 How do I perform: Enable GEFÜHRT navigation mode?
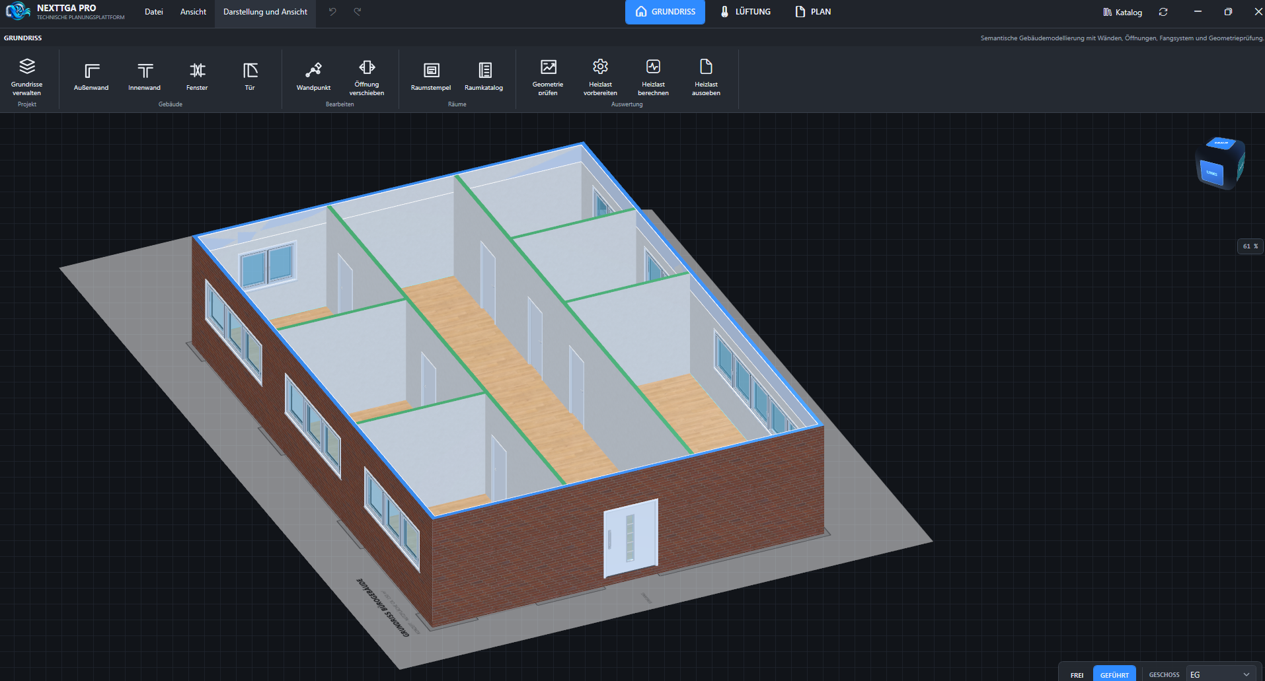(1114, 674)
